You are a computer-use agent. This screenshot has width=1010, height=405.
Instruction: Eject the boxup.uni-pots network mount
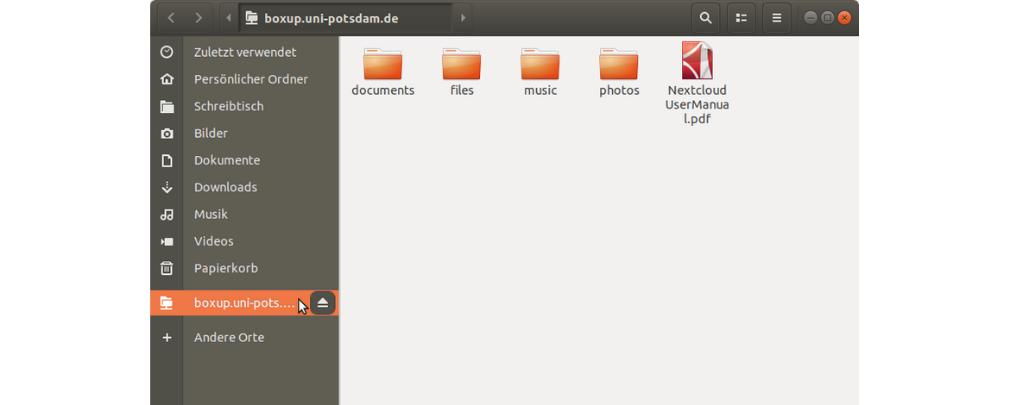322,302
